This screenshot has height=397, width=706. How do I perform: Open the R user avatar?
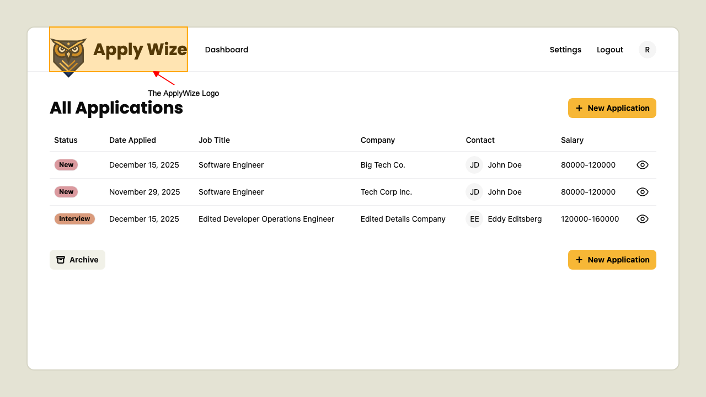[647, 50]
